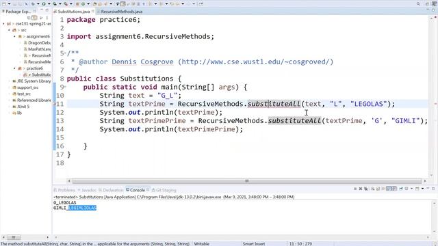Fold the main method at line 9
The width and height of the screenshot is (438, 246).
point(66,87)
